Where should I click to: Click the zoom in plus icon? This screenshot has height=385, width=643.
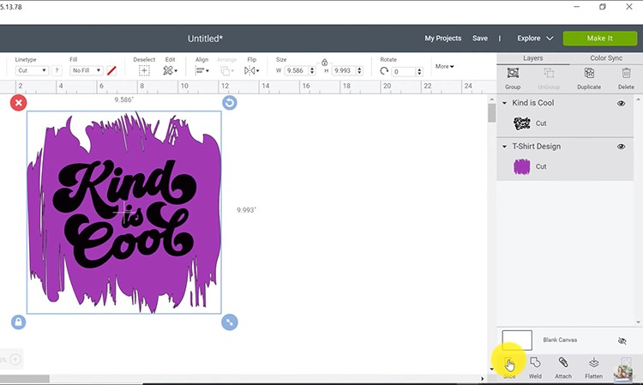[15, 359]
